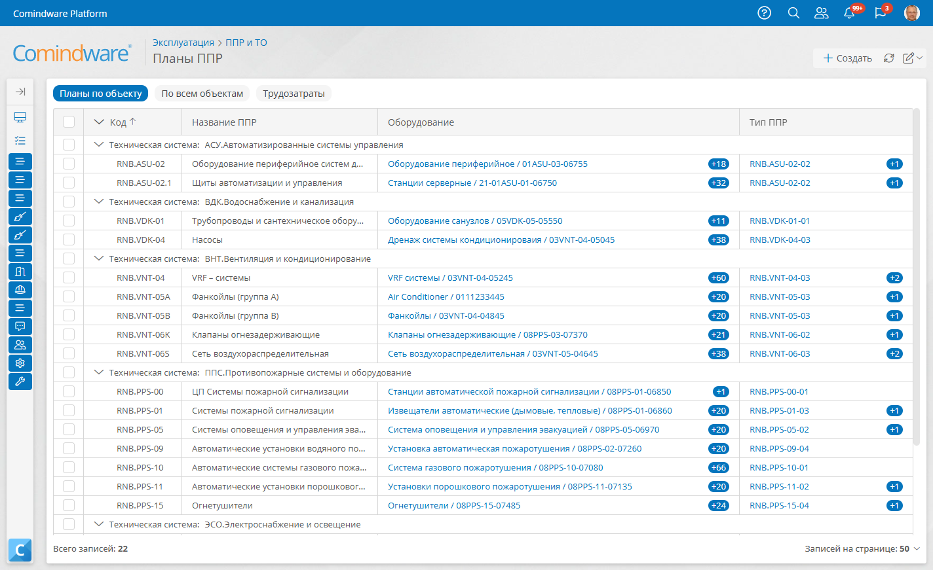Open search via the magnifier icon

click(x=793, y=13)
